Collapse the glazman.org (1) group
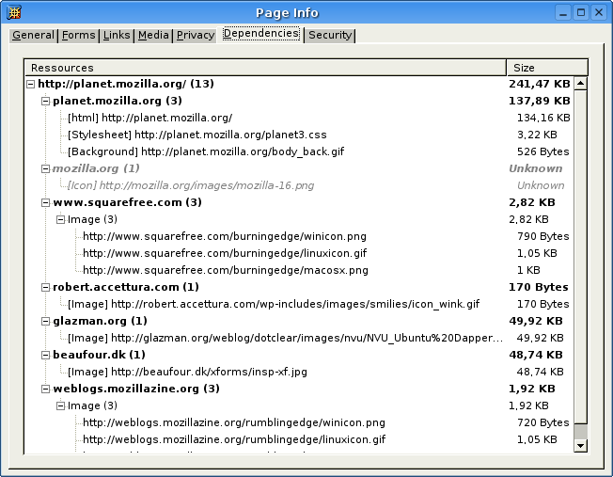Screen dimensions: 613x477 (x=46, y=321)
